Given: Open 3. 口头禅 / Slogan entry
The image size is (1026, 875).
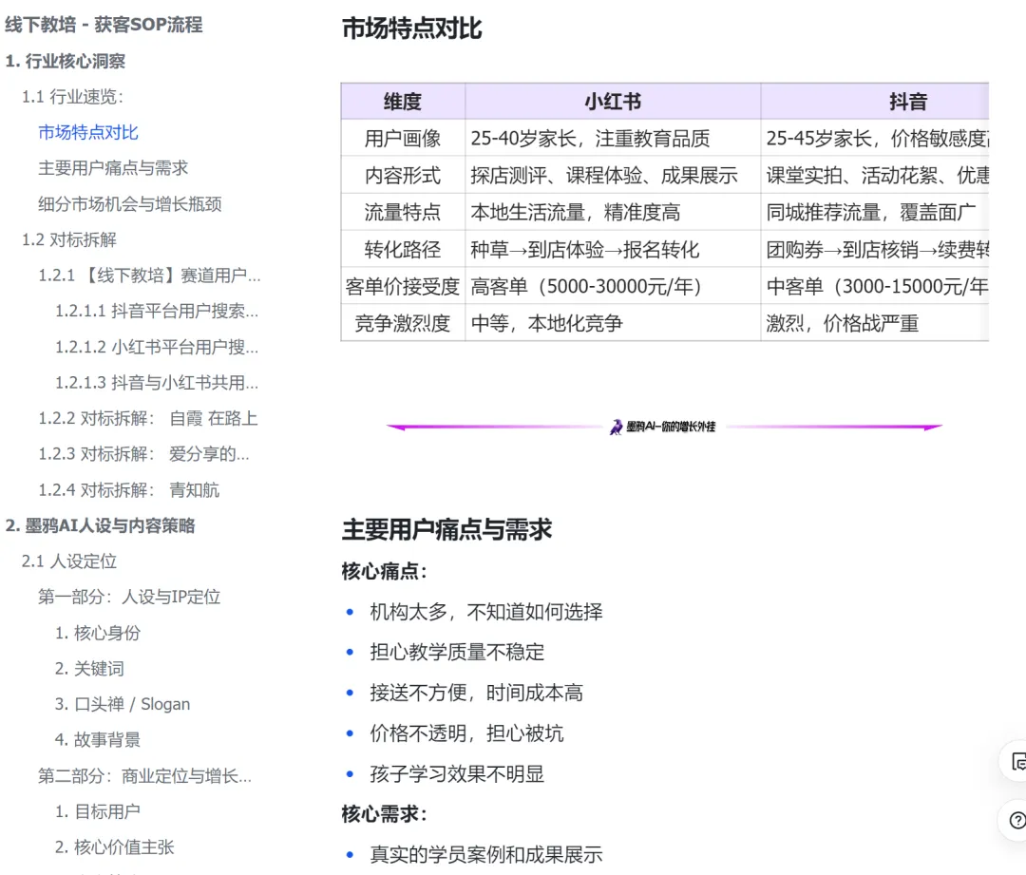Looking at the screenshot, I should pyautogui.click(x=122, y=704).
